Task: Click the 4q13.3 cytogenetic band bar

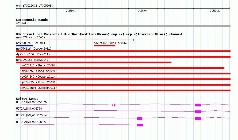Action: (123, 26)
